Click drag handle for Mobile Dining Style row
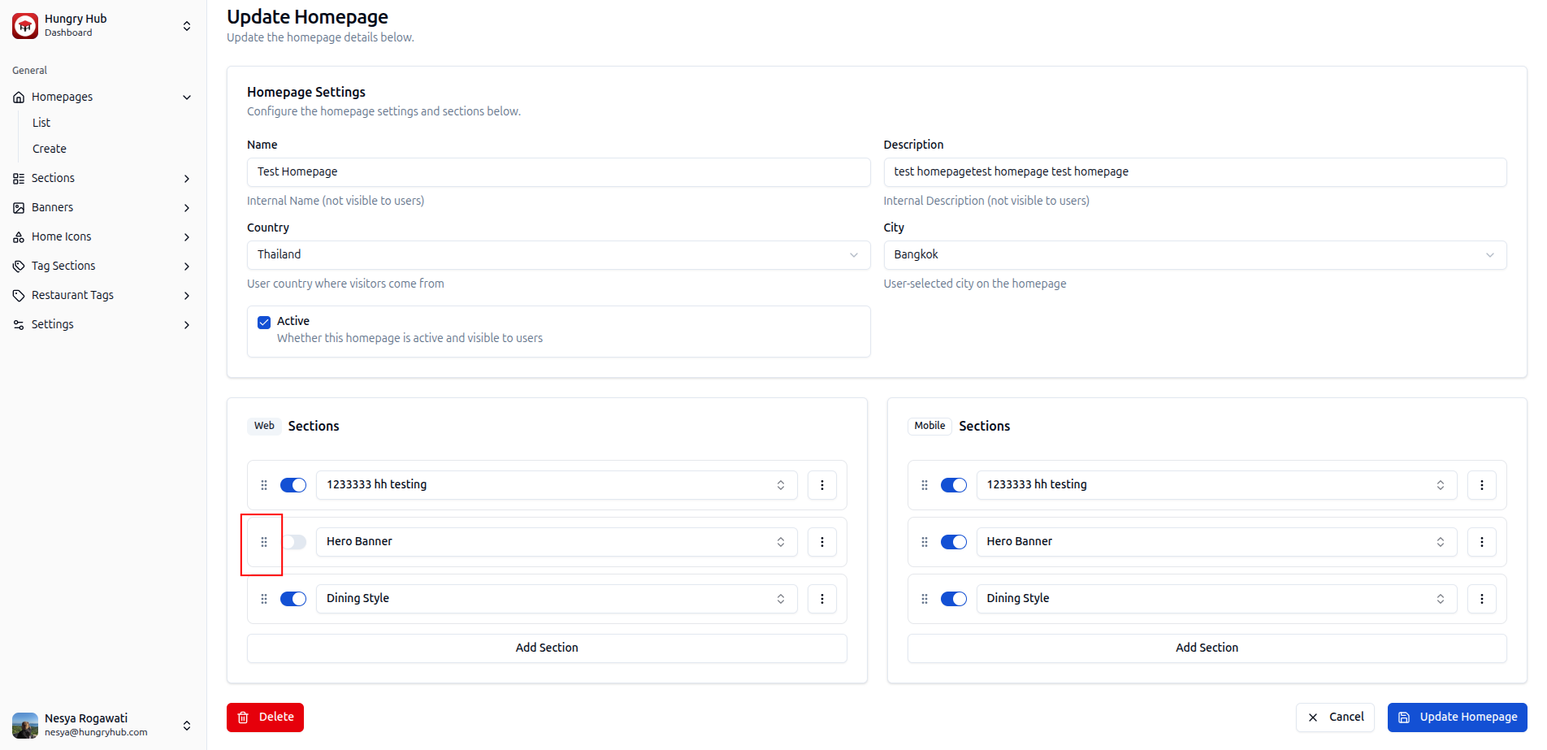The height and width of the screenshot is (750, 1547). pyautogui.click(x=924, y=599)
